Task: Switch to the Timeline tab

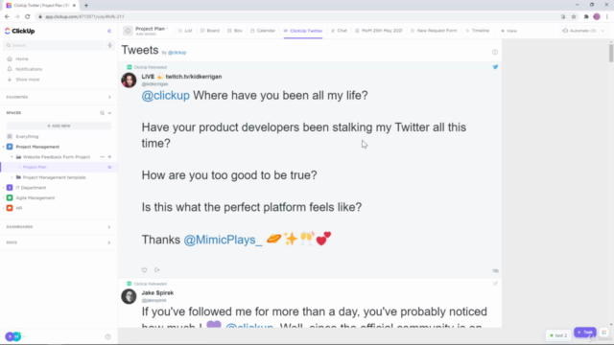Action: [478, 31]
